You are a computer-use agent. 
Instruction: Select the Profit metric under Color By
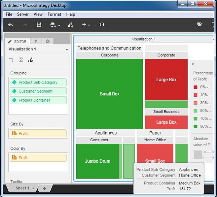(x=38, y=158)
